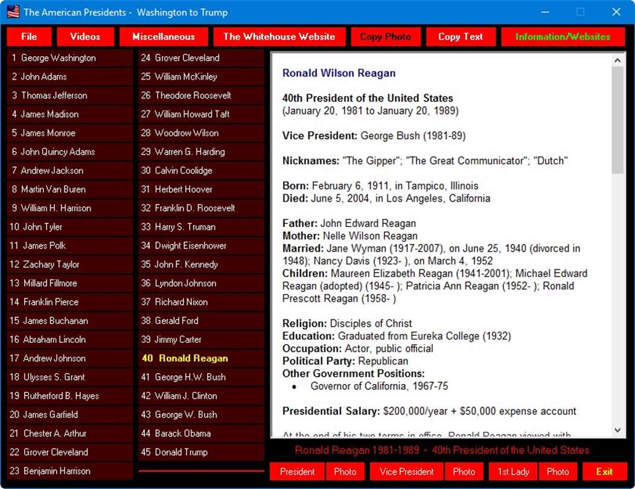Screen dimensions: 635x489
Task: Select 14 Franklin Pierce
Action: pyautogui.click(x=70, y=302)
